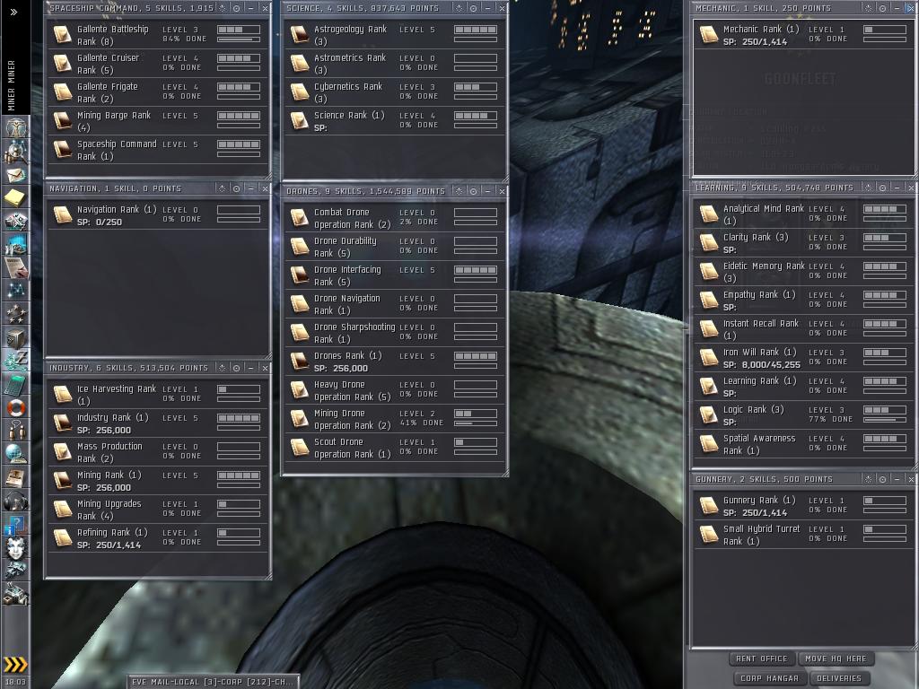Viewport: 919px width, 689px height.
Task: Open the corporation stars icon in sidebar
Action: point(16,313)
